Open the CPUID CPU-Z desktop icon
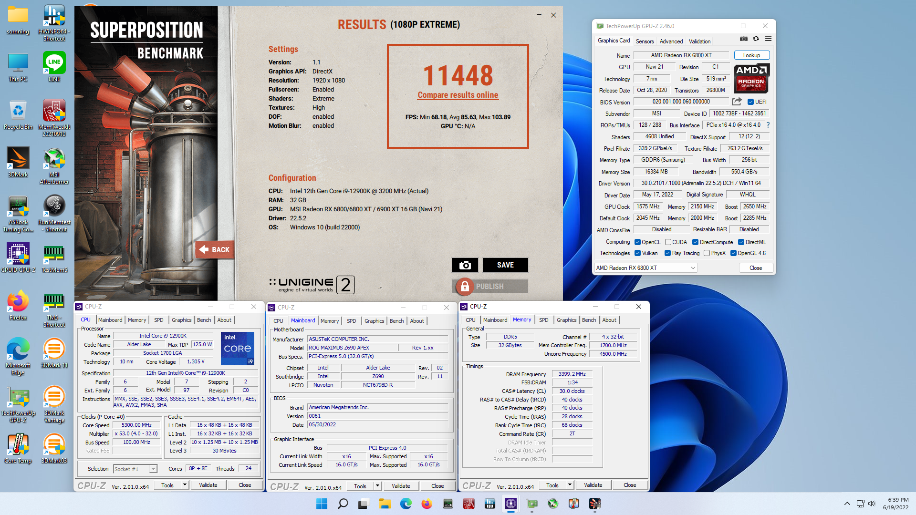The image size is (916, 515). pyautogui.click(x=18, y=257)
